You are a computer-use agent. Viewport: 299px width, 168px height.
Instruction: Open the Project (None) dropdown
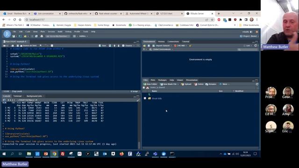click(x=249, y=36)
